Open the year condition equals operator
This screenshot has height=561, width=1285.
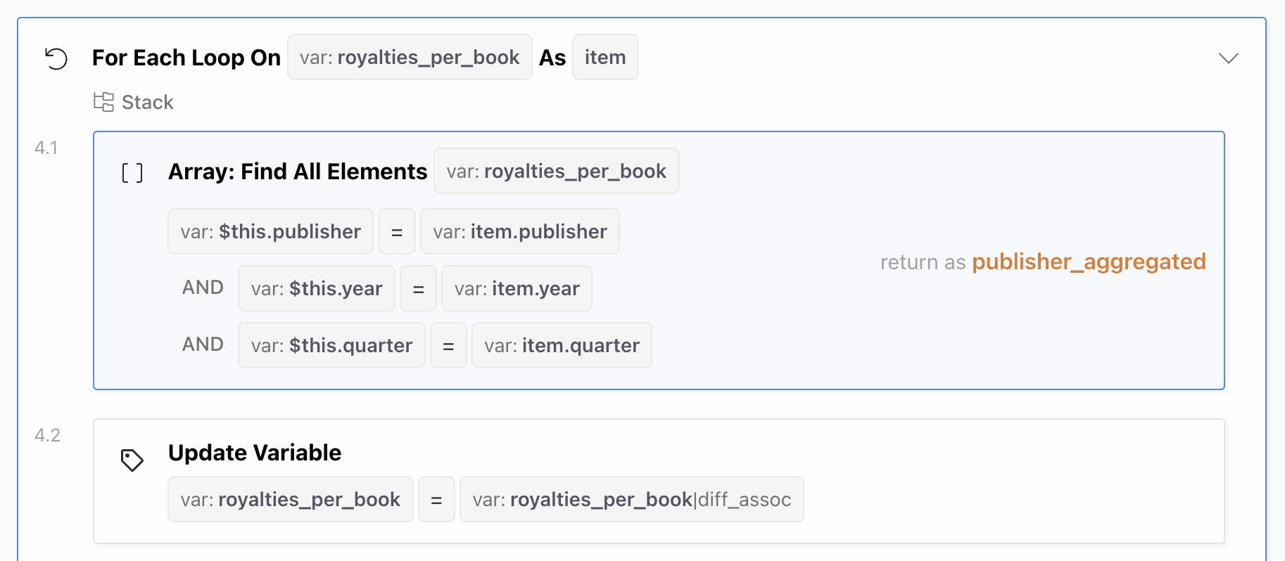[418, 289]
